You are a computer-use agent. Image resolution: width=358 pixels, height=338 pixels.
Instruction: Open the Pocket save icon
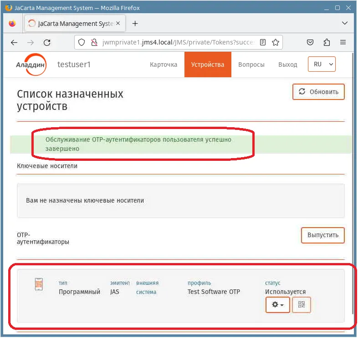(x=310, y=42)
